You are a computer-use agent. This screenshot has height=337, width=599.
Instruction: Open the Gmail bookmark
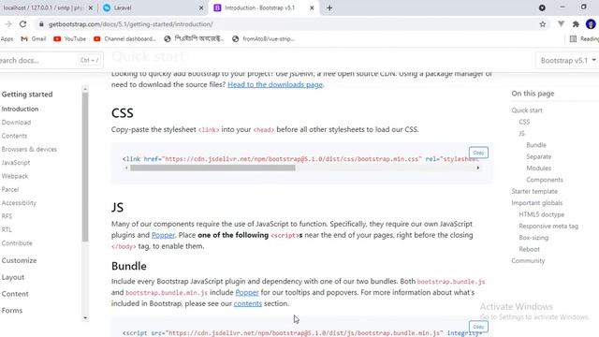[34, 38]
